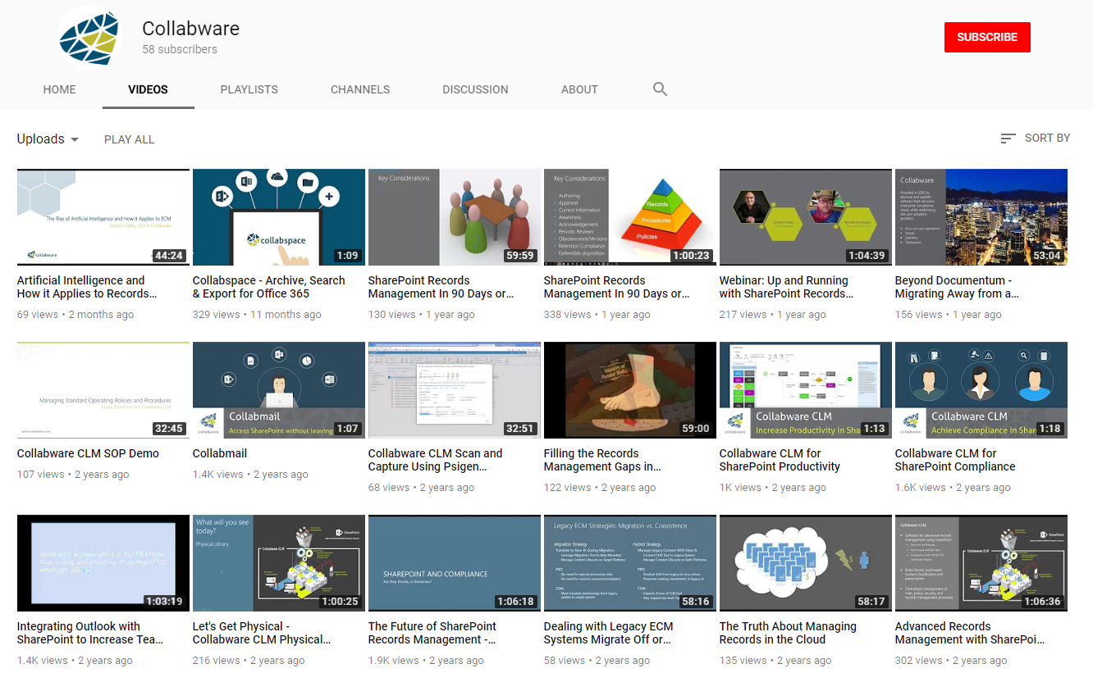Click the title 'Artificial Intelligence and How it Applies'
This screenshot has height=682, width=1093.
pyautogui.click(x=87, y=287)
